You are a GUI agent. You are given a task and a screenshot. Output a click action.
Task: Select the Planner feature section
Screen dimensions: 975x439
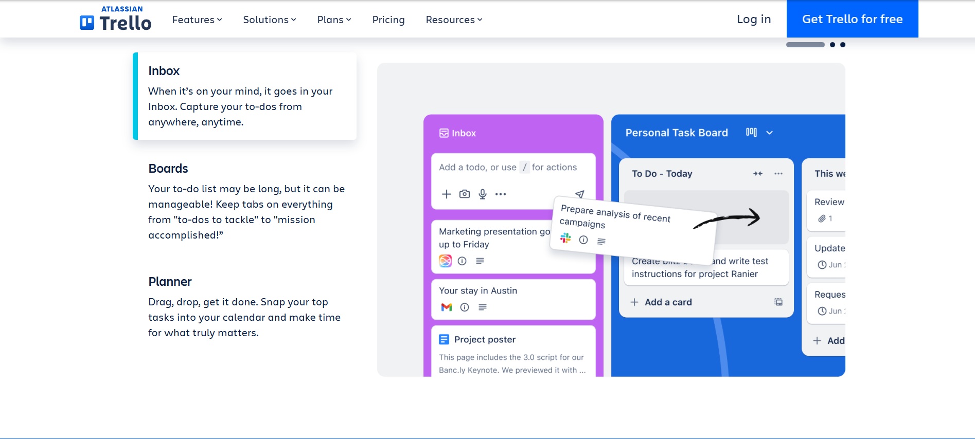tap(245, 307)
